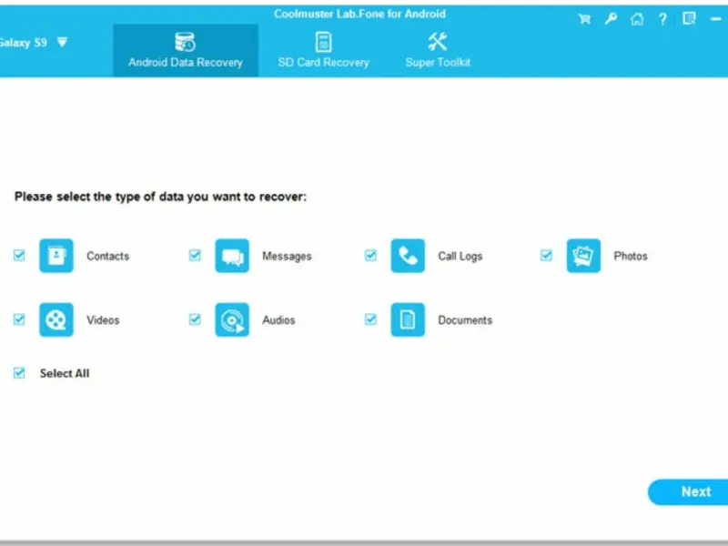The height and width of the screenshot is (546, 728).
Task: Click the Contacts label
Action: coord(107,257)
